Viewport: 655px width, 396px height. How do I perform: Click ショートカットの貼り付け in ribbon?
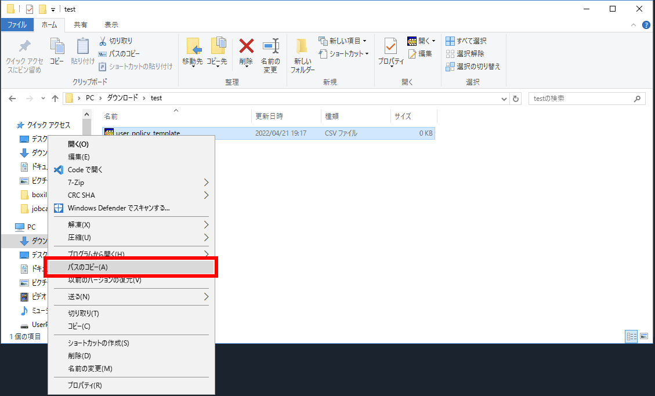coord(136,66)
